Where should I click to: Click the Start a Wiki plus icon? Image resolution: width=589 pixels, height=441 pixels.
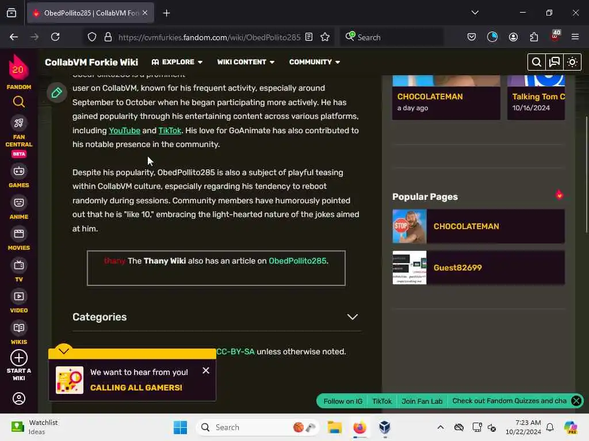pyautogui.click(x=19, y=358)
